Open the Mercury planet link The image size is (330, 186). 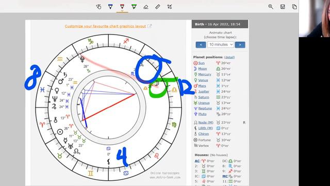click(x=205, y=74)
